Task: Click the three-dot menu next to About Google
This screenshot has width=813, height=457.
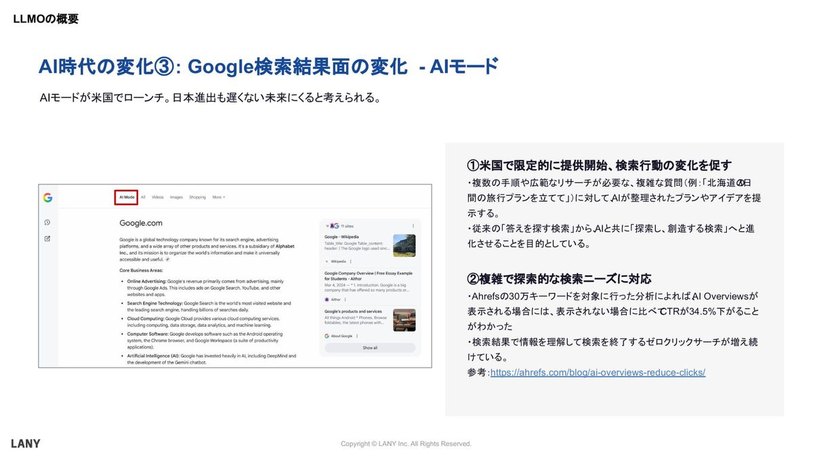Action: click(357, 336)
